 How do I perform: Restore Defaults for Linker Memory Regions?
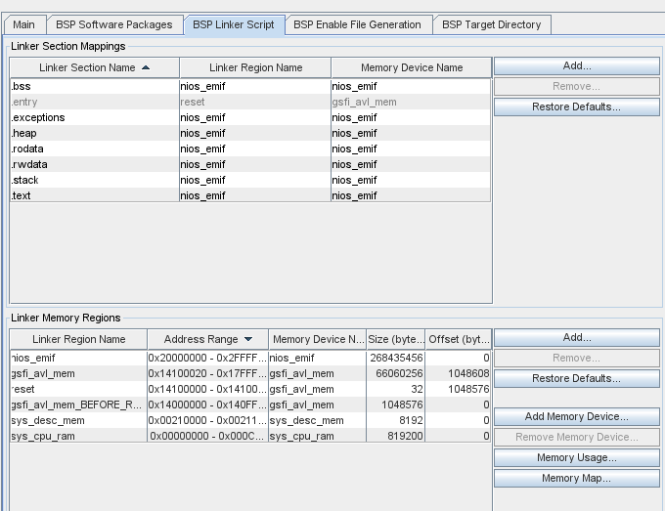pyautogui.click(x=576, y=379)
